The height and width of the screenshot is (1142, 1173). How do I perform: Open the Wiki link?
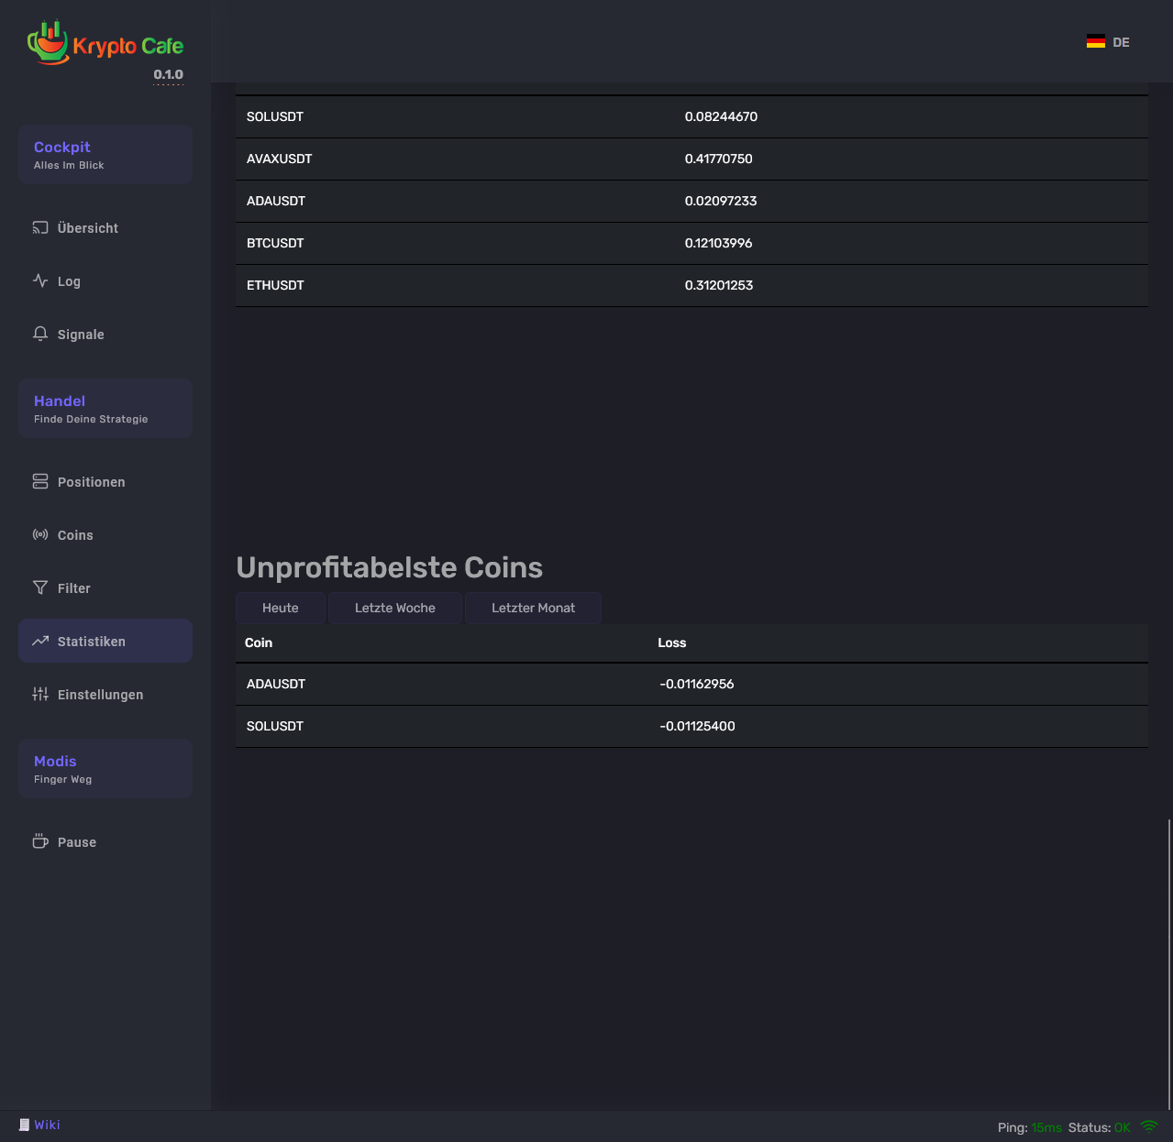pos(47,1125)
